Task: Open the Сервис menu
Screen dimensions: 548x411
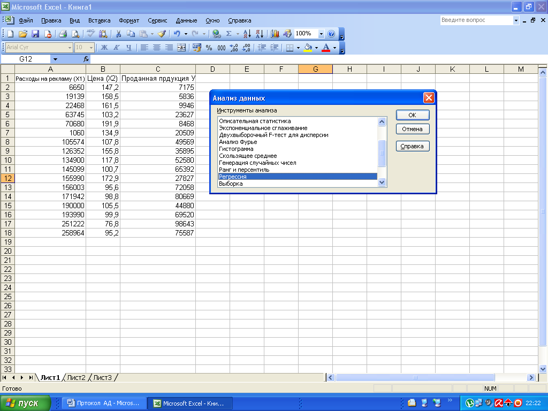Action: (x=157, y=21)
